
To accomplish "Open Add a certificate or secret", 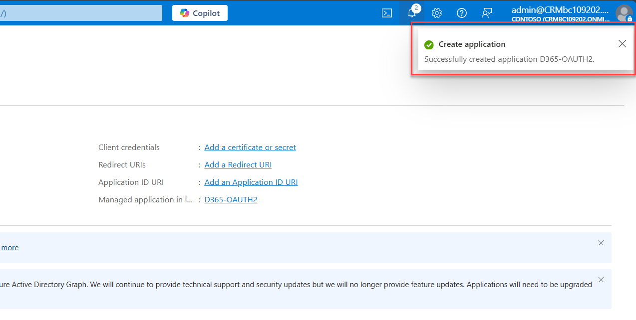I will [250, 148].
